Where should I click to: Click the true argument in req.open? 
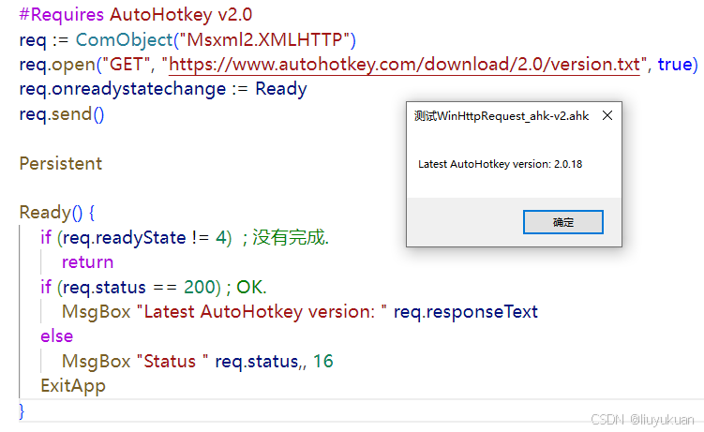tap(675, 65)
